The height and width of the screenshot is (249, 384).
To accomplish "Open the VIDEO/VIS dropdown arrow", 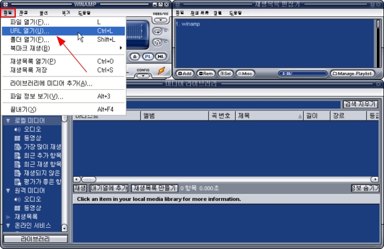I will (x=160, y=20).
